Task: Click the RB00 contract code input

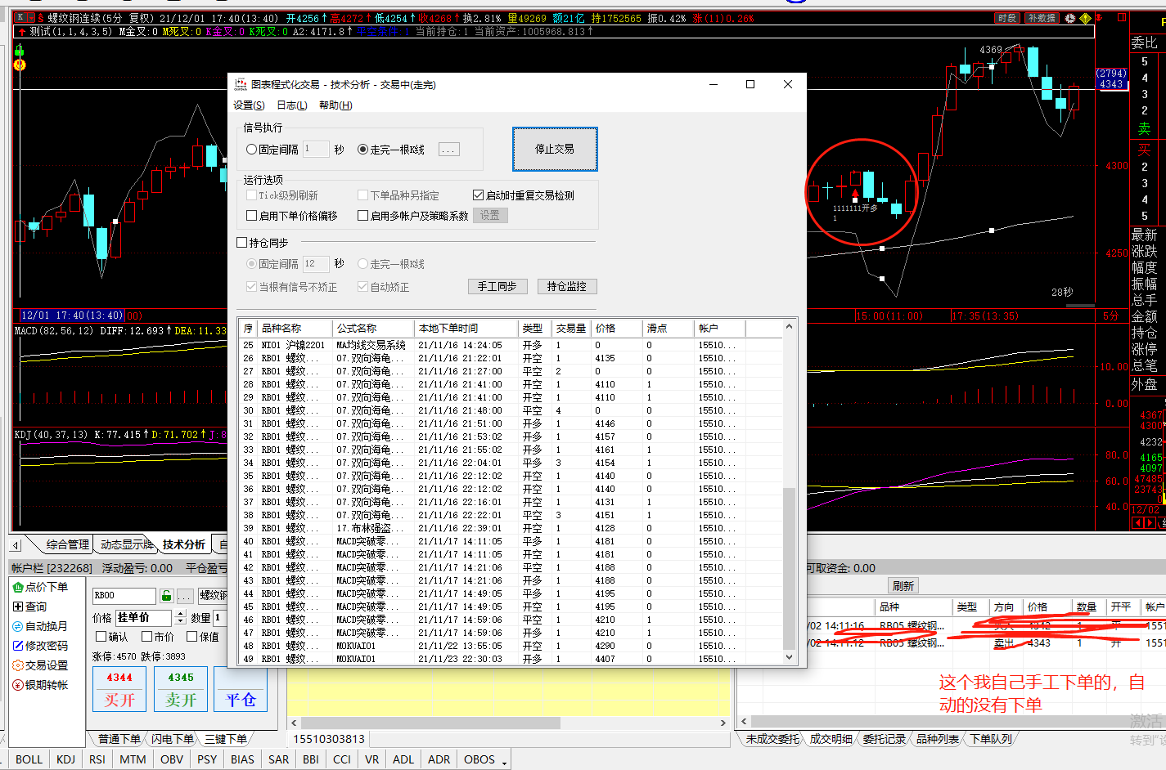Action: [124, 596]
